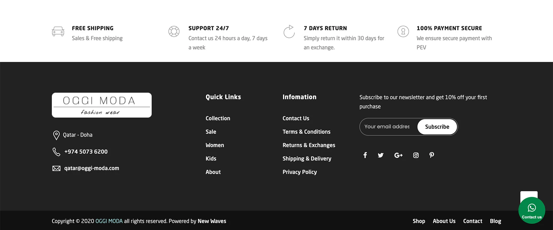Click the phone handset icon
Screen dimensions: 553x230
click(x=56, y=152)
